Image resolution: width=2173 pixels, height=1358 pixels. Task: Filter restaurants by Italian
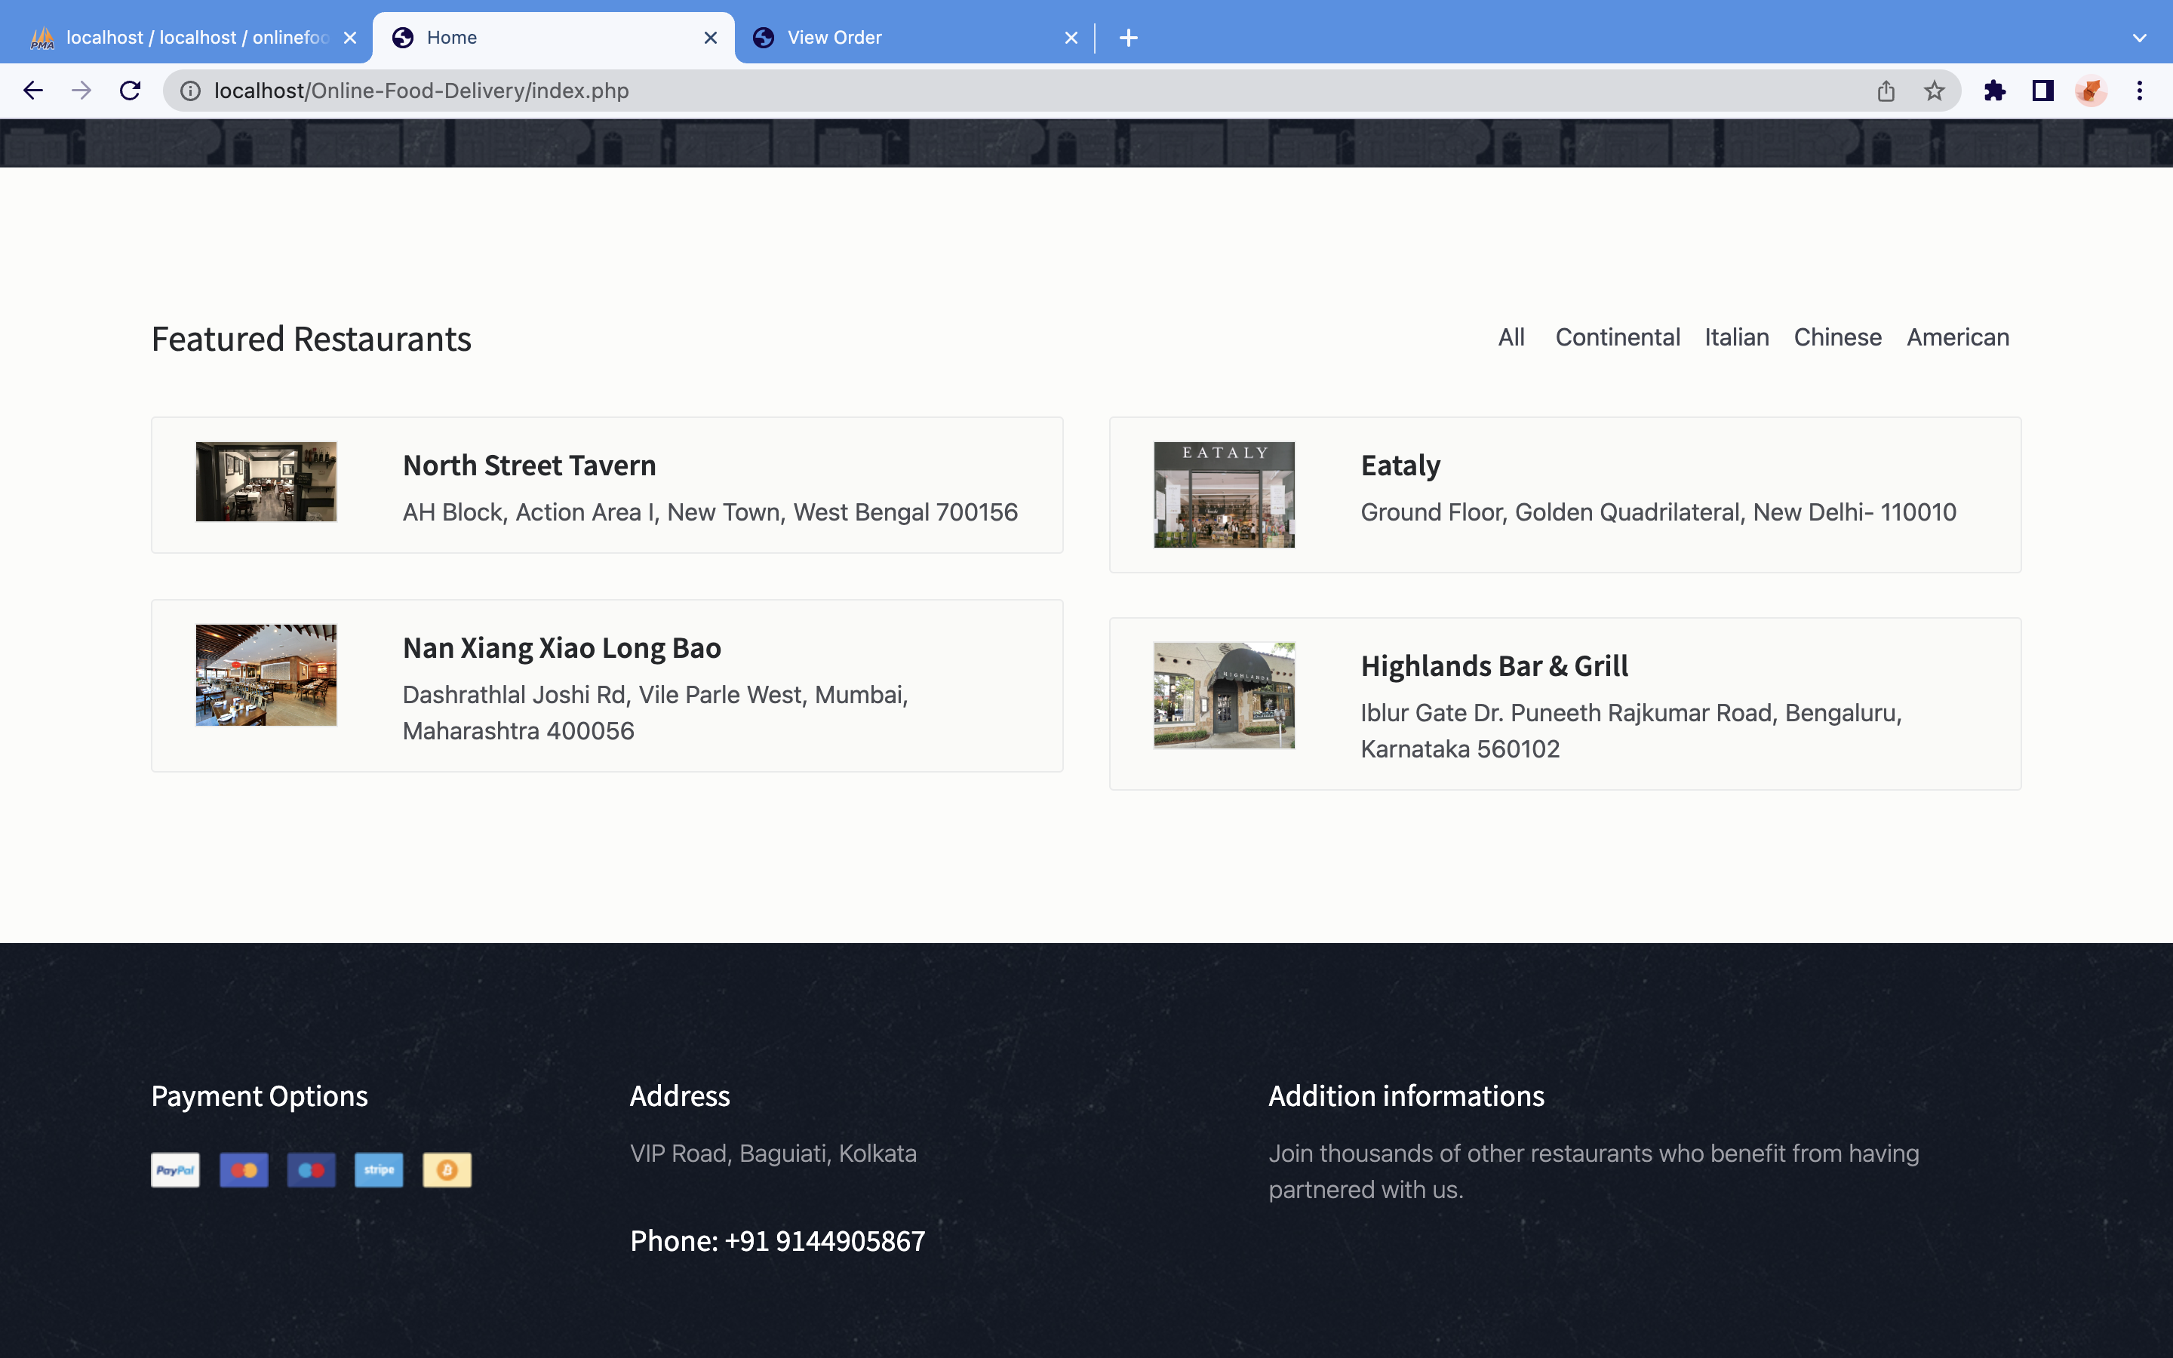(x=1735, y=338)
